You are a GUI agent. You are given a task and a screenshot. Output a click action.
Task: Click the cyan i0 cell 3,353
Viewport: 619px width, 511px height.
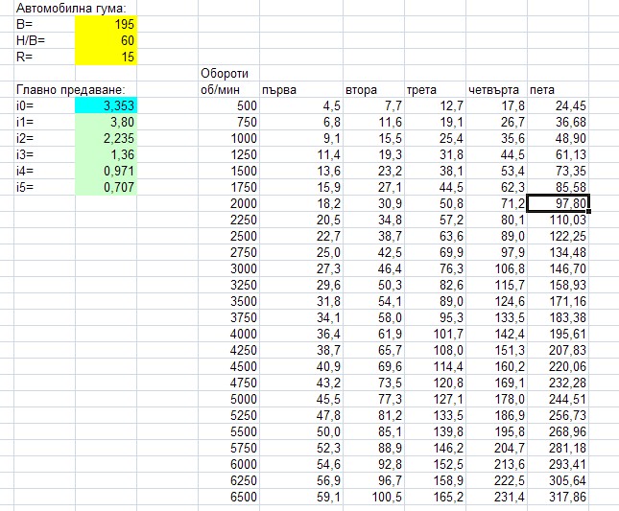(106, 105)
